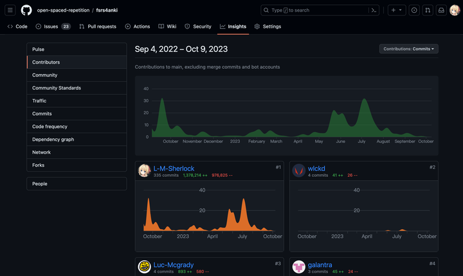Click the GitHub logo
The image size is (463, 276).
[26, 10]
